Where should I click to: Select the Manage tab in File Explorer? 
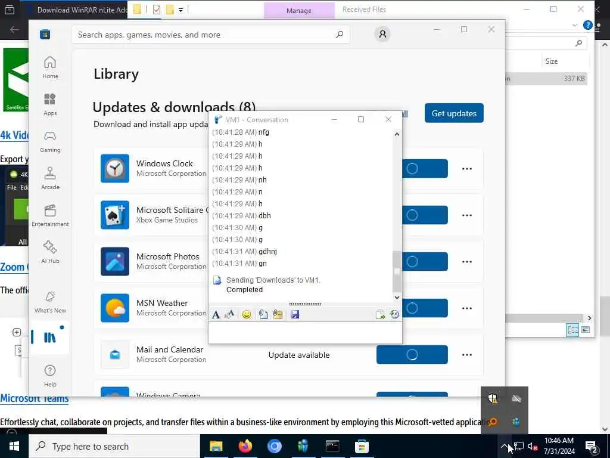(299, 11)
